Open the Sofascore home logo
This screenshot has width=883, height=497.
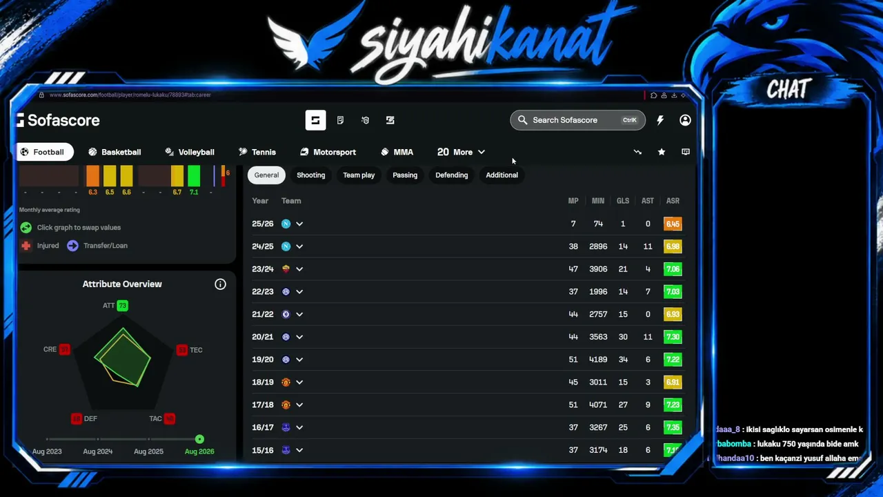[x=59, y=120]
